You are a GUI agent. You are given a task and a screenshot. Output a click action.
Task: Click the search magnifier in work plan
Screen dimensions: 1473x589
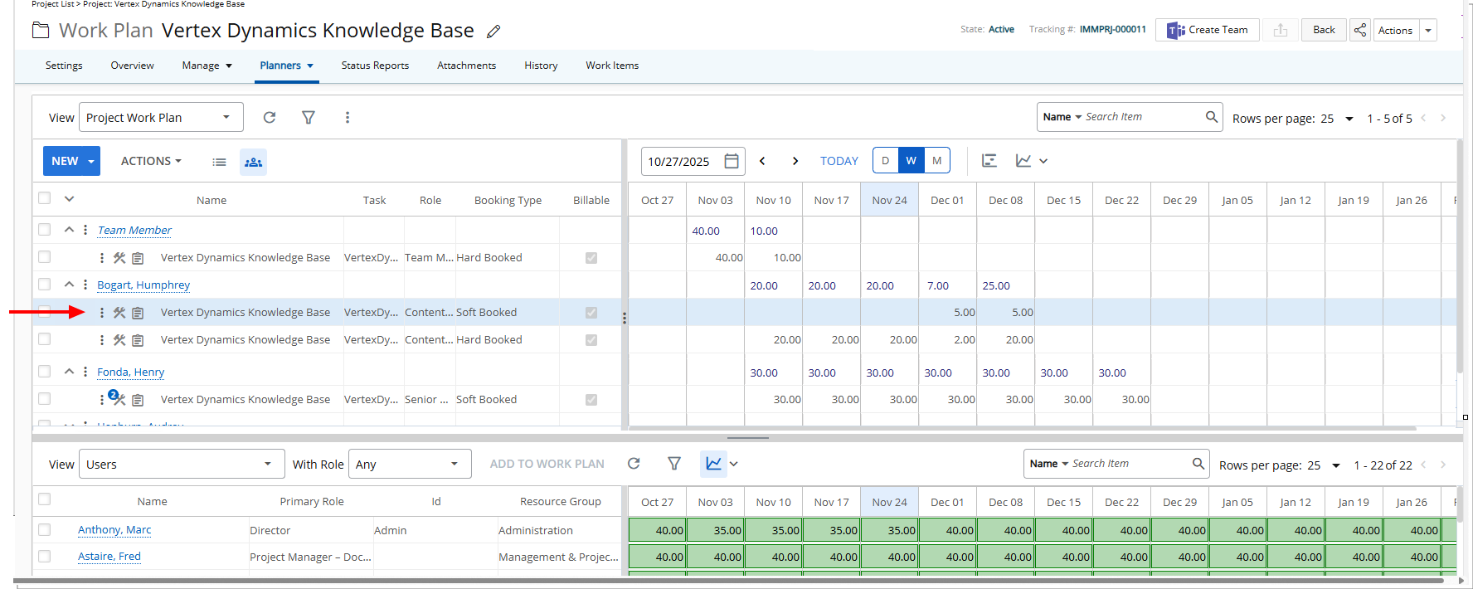coord(1211,117)
